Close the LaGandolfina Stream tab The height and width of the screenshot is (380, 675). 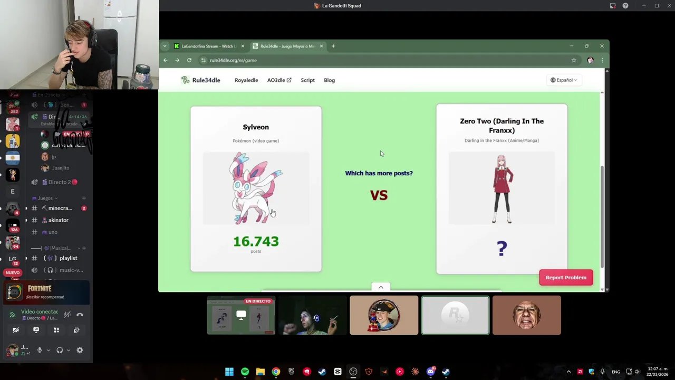[243, 46]
